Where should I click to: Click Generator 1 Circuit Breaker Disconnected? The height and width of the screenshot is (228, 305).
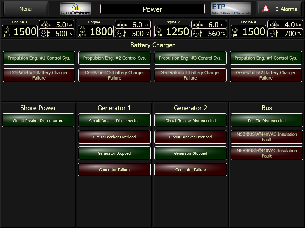[114, 121]
